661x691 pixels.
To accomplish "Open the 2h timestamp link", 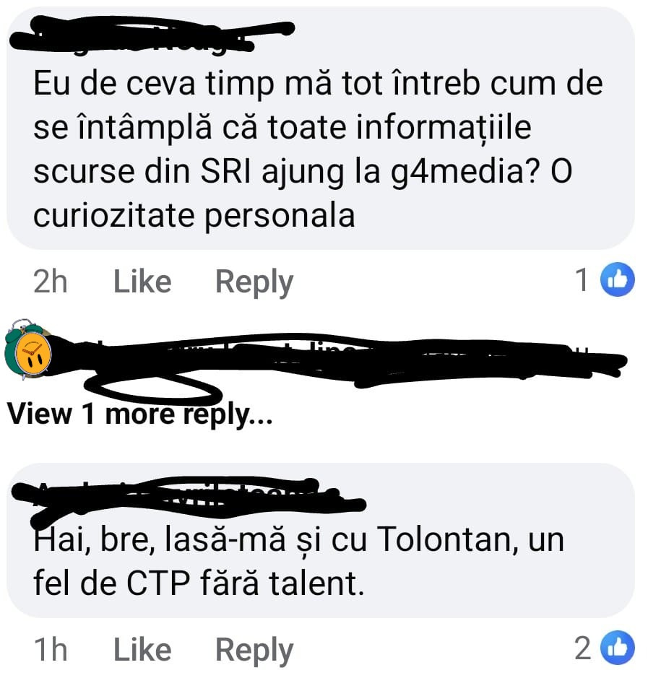I will 51,282.
